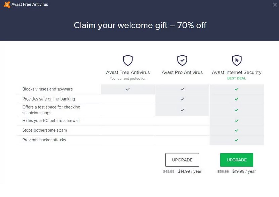
Task: Click the checkmark shield icon for Pro Antivirus
Action: click(182, 60)
